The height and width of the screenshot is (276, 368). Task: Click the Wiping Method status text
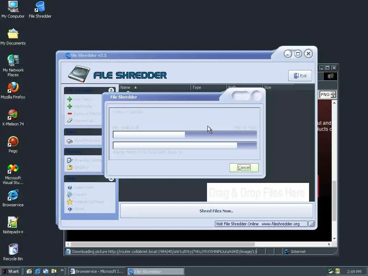coord(147,152)
